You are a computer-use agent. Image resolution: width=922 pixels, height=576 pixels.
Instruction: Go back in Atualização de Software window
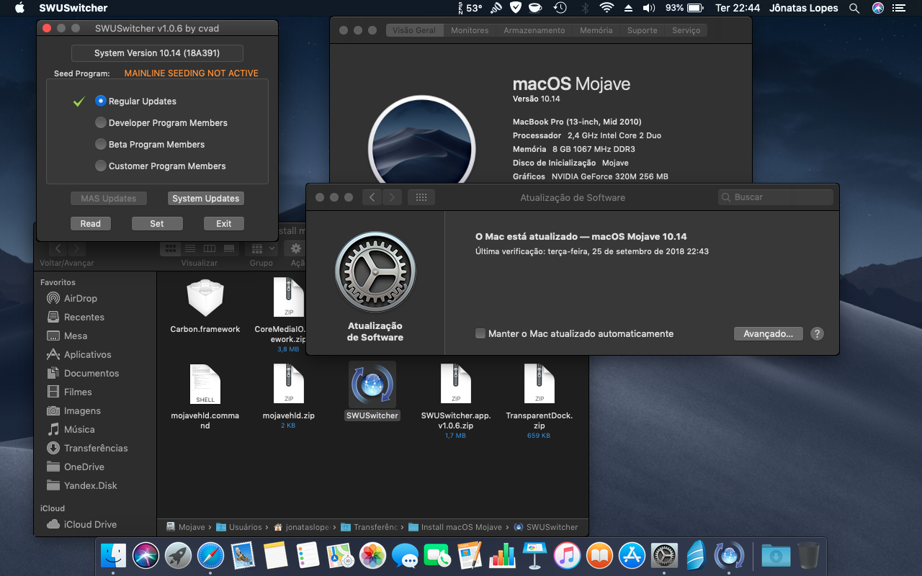point(372,197)
